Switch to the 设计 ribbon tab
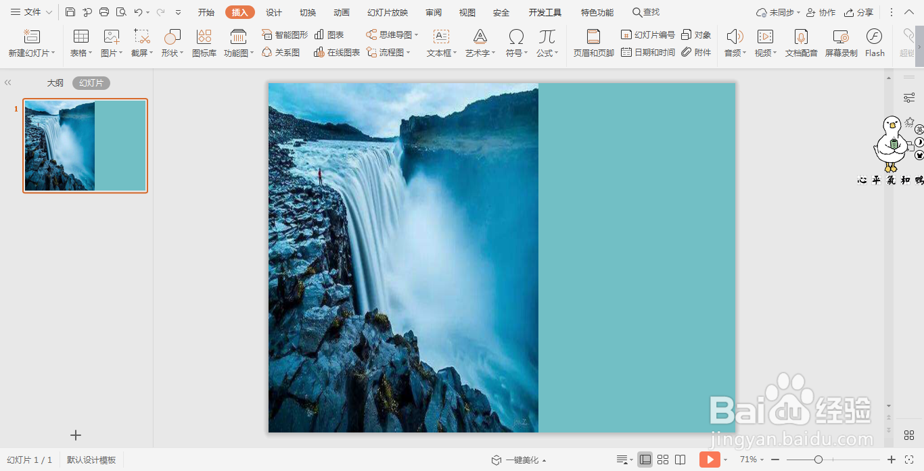924x471 pixels. click(x=274, y=12)
